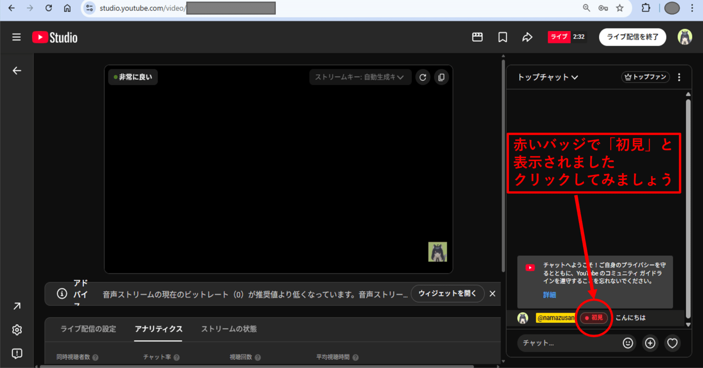Viewport: 703px width, 368px height.
Task: Select the bookmark icon in the top bar
Action: (x=502, y=37)
